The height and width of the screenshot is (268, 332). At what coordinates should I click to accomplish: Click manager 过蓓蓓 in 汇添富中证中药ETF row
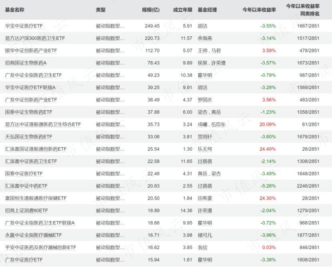point(205,186)
